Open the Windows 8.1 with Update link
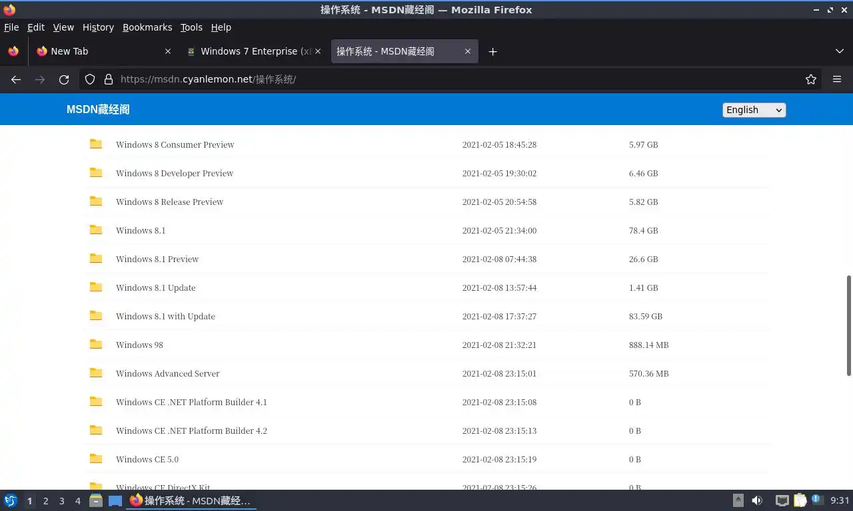 click(x=165, y=316)
